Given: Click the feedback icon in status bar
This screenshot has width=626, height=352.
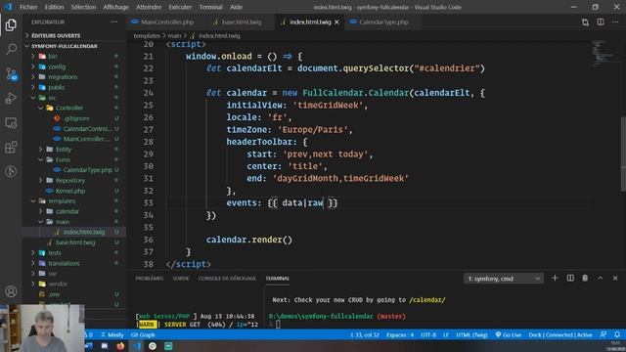Looking at the screenshot, I should [604, 334].
